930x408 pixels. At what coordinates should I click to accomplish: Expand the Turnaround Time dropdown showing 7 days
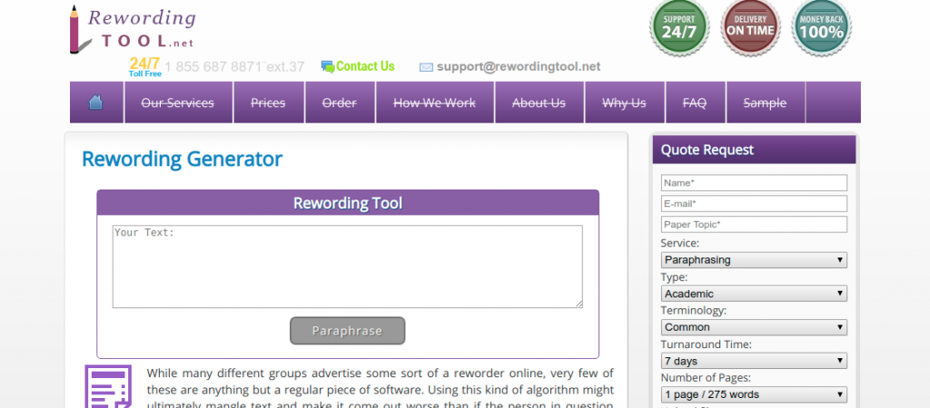[754, 361]
